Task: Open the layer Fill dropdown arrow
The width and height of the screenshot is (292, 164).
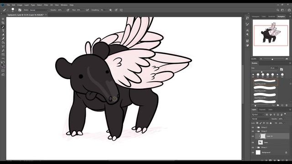Action: pyautogui.click(x=284, y=123)
